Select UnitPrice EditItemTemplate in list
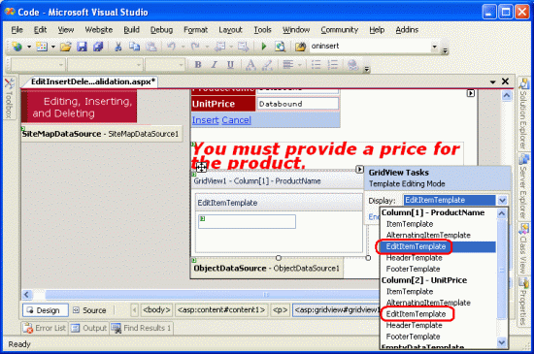 point(416,314)
